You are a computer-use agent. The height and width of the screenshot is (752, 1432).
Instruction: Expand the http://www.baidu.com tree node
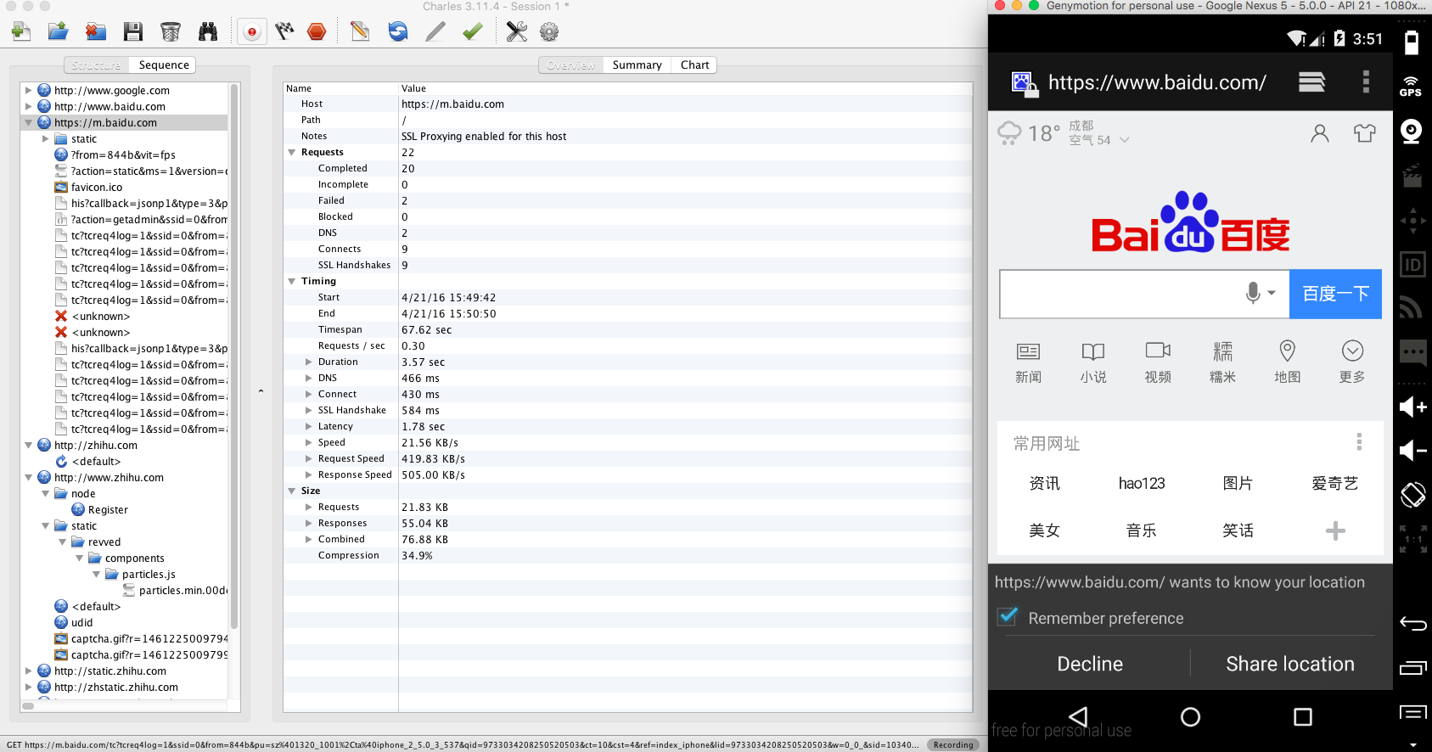click(29, 106)
